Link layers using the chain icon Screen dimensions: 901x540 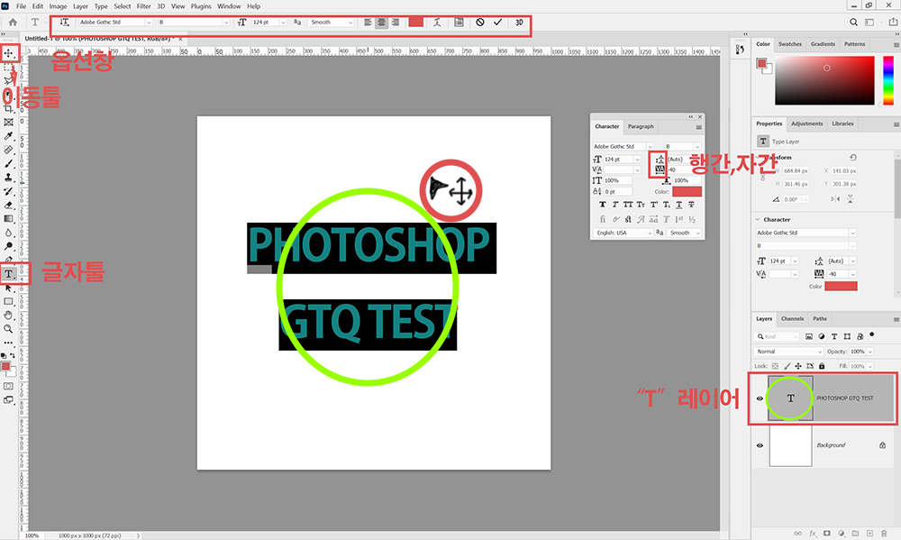[x=797, y=533]
